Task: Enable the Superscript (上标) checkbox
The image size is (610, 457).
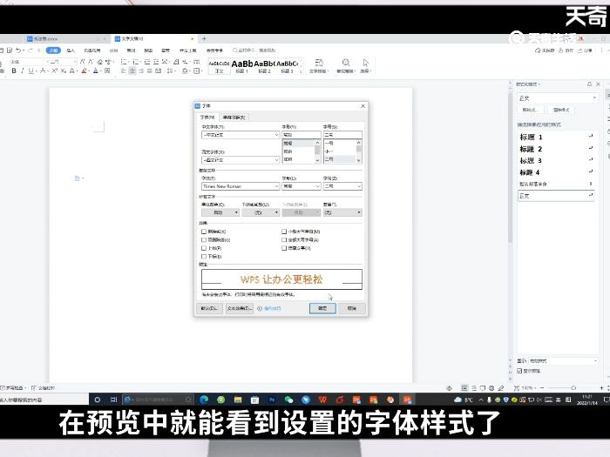Action: click(204, 248)
